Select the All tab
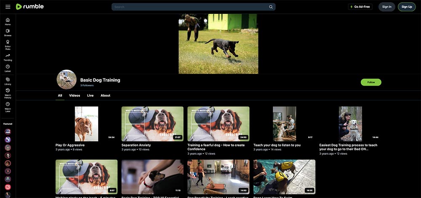 (60, 96)
